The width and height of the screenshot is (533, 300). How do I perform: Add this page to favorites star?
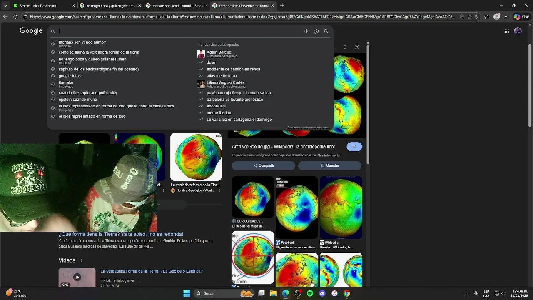tap(470, 17)
